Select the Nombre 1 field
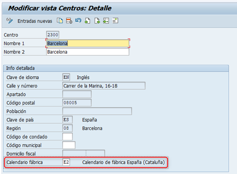 (x=87, y=44)
